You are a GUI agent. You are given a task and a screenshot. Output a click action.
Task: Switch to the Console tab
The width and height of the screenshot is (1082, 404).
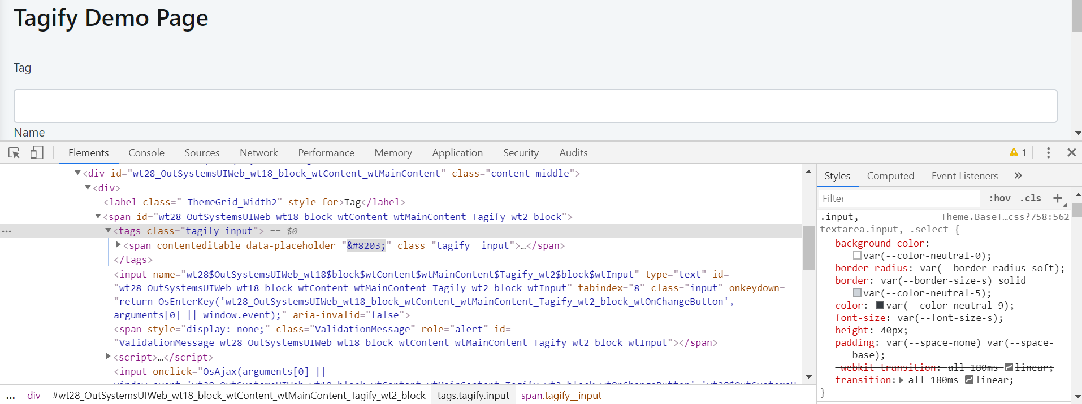(x=146, y=153)
